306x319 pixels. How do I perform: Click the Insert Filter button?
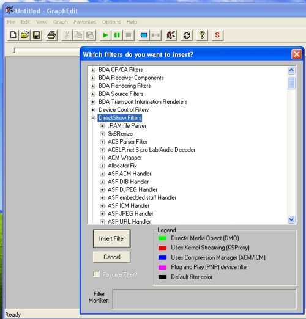(x=111, y=238)
